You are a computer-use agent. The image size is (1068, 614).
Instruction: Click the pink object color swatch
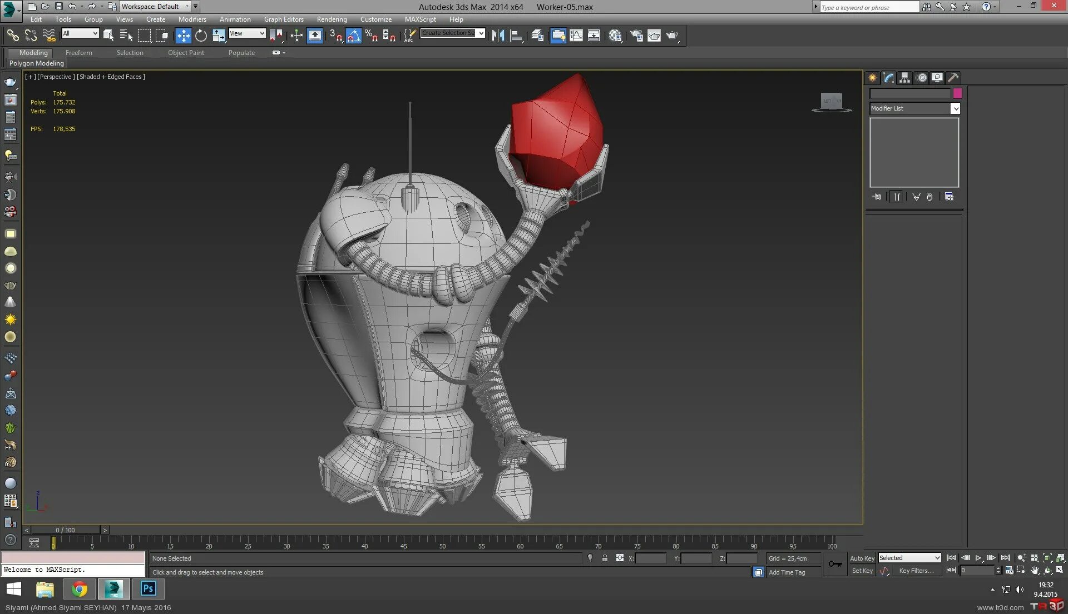pos(957,93)
